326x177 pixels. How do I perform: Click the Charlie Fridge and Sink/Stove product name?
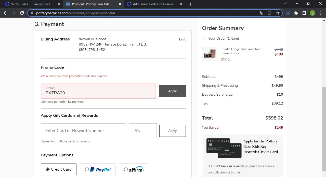click(x=241, y=51)
